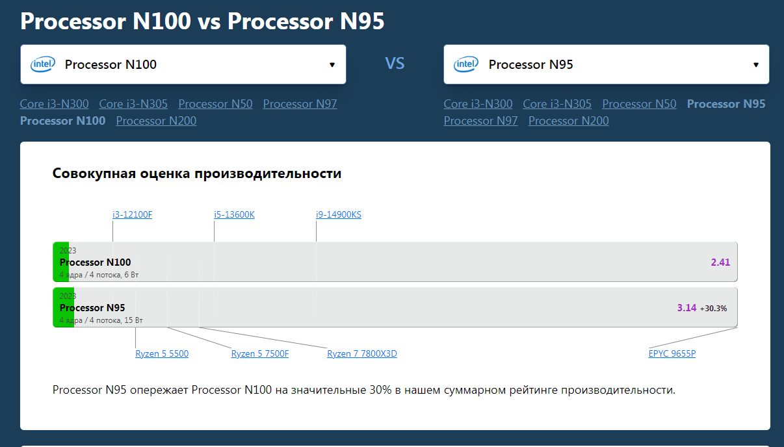Click the Processor N100 name in the chart
This screenshot has height=447, width=784.
[x=95, y=262]
